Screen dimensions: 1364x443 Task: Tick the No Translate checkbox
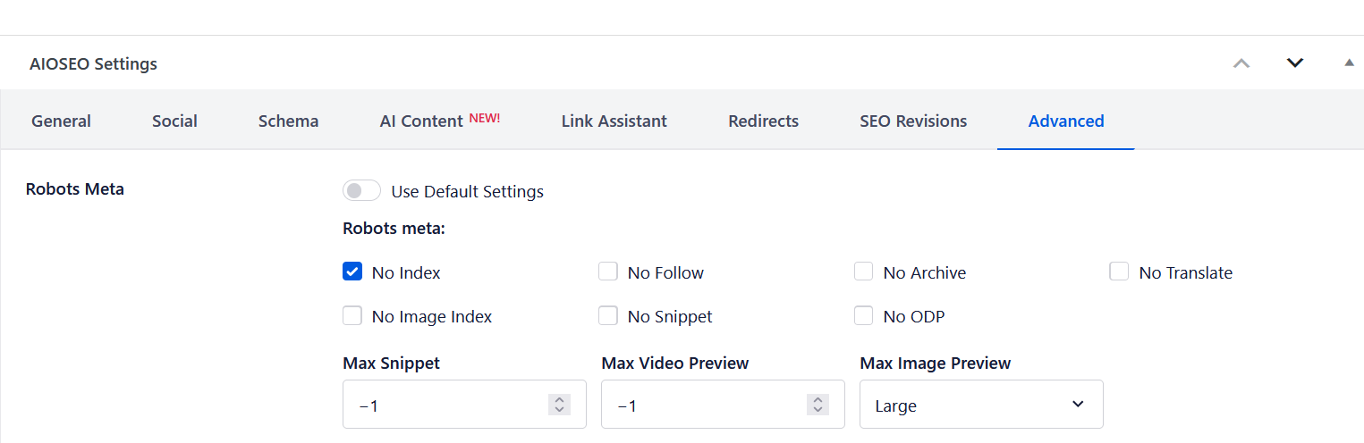(x=1120, y=272)
